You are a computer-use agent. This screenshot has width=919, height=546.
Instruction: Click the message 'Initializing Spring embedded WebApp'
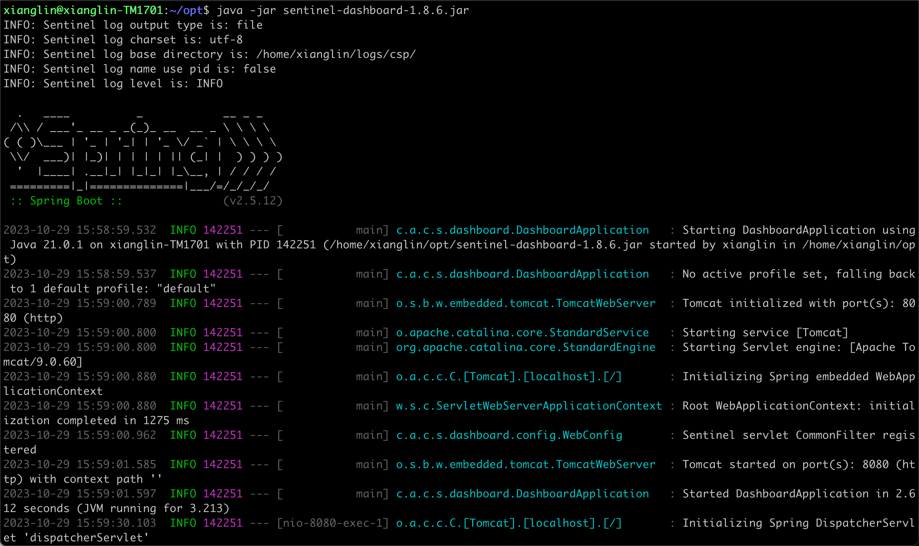click(799, 377)
